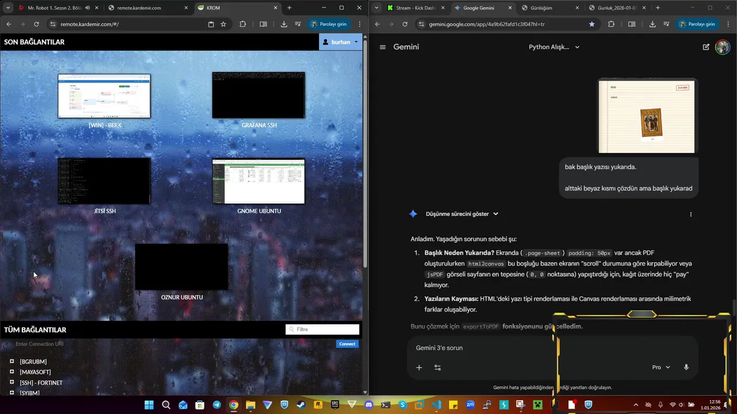The height and width of the screenshot is (414, 737).
Task: Activate Gemini microphone voice input
Action: coord(686,367)
